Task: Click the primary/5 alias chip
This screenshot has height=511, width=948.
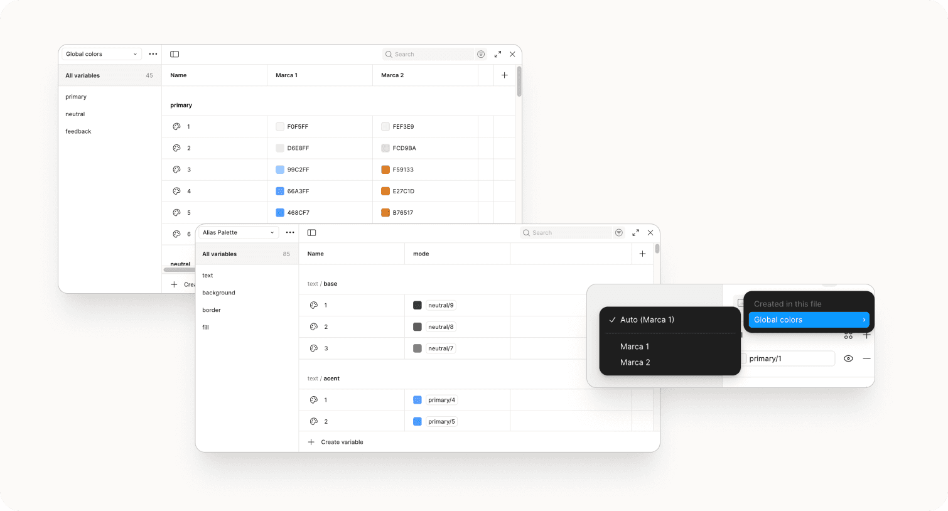Action: tap(441, 421)
